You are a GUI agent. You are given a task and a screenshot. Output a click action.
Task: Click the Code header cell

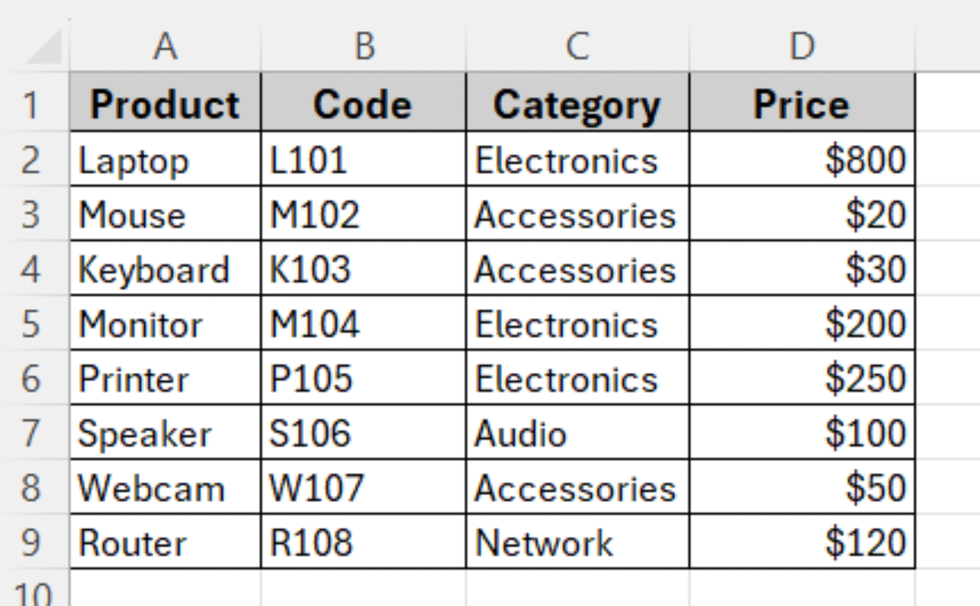coord(364,102)
